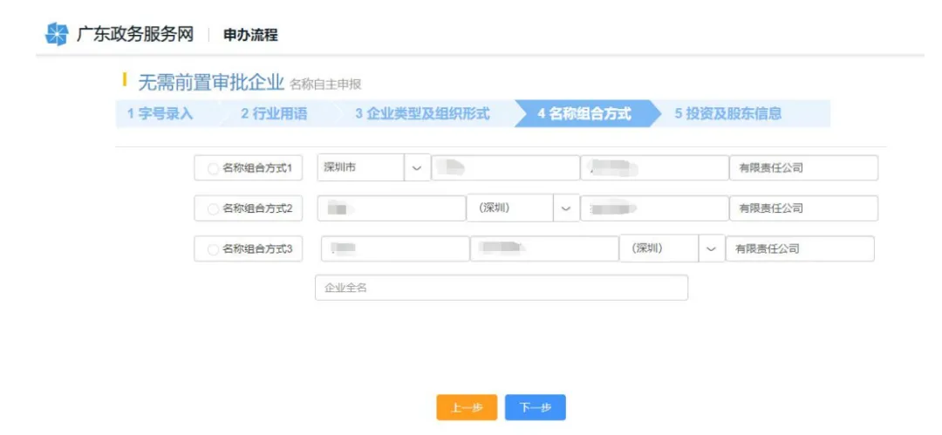
Task: Click the 名称自主申报 subtitle text
Action: (325, 85)
